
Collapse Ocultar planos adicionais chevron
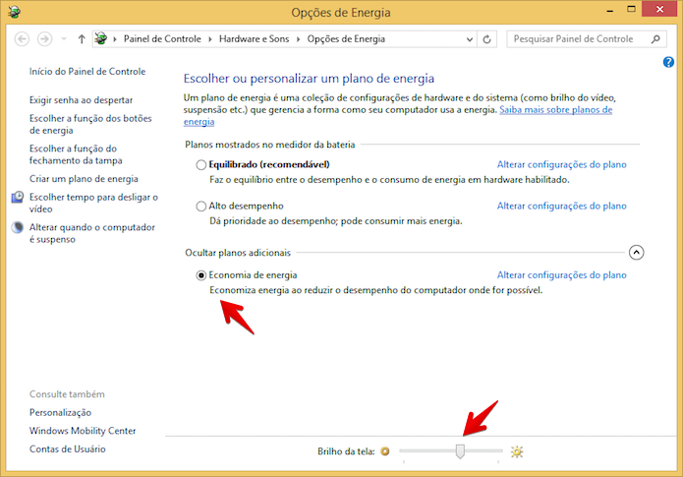click(x=637, y=253)
